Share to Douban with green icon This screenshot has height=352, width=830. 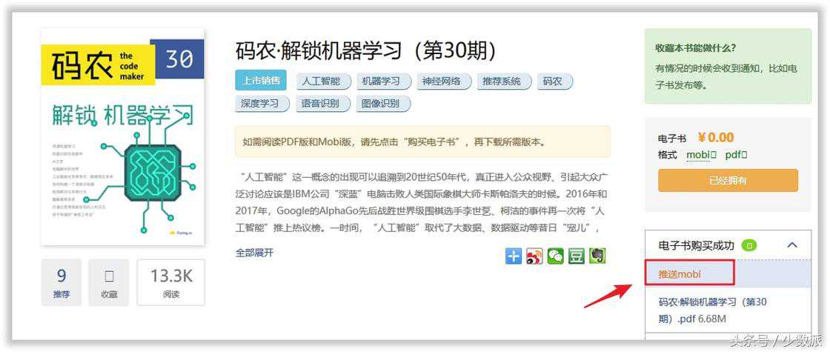pyautogui.click(x=577, y=256)
